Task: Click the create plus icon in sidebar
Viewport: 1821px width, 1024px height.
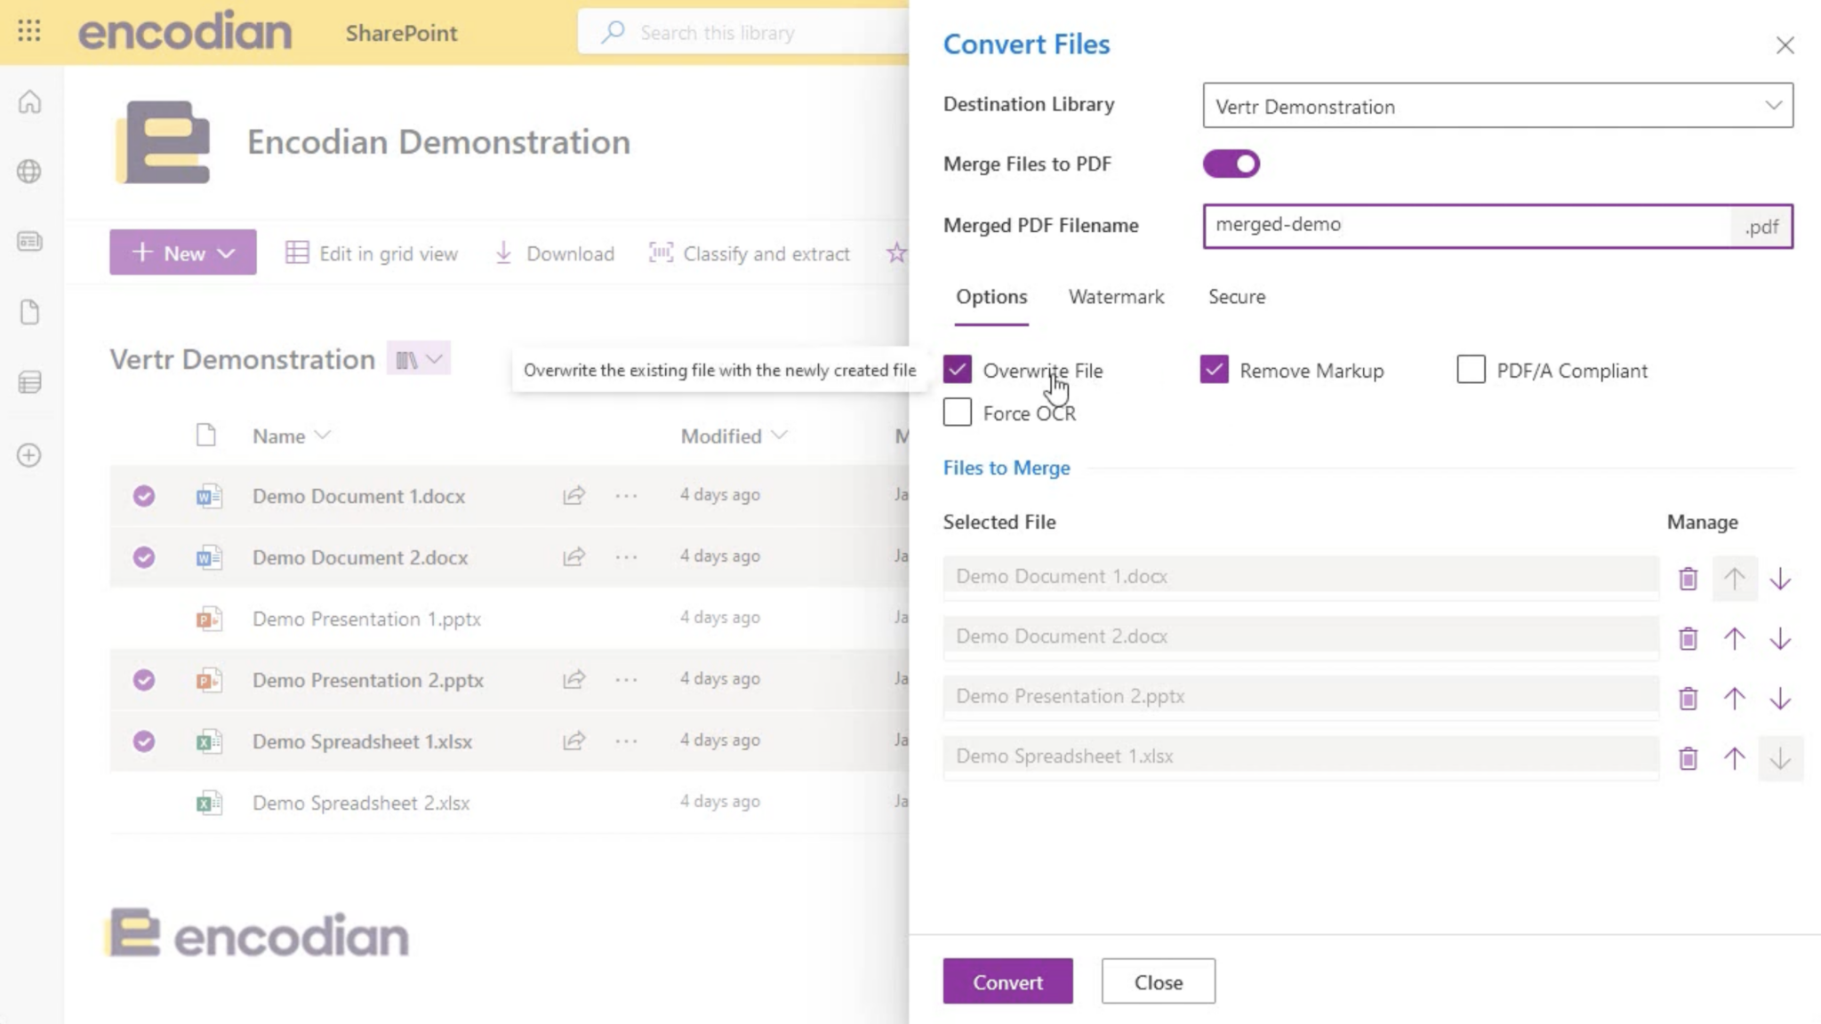Action: [29, 455]
